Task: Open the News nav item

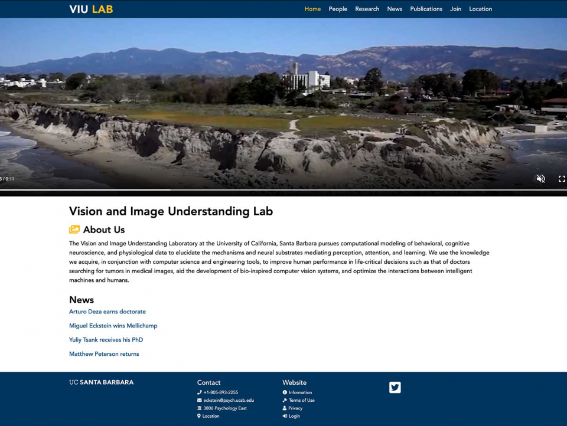Action: [x=395, y=9]
